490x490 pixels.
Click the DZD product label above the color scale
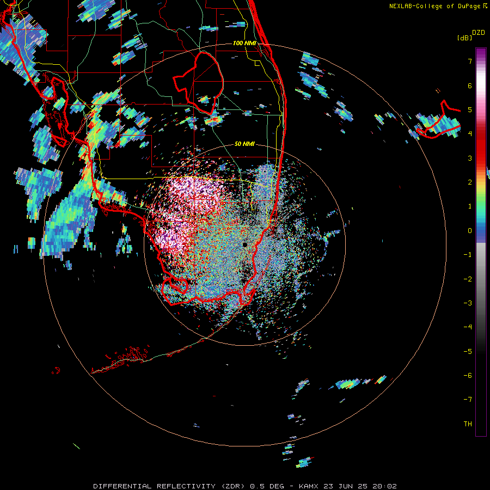point(479,33)
